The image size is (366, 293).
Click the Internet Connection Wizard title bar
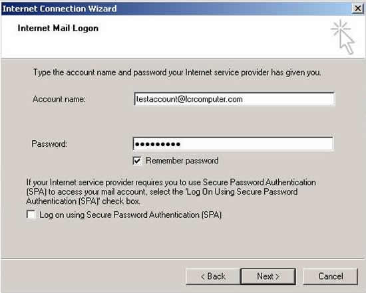[176, 9]
